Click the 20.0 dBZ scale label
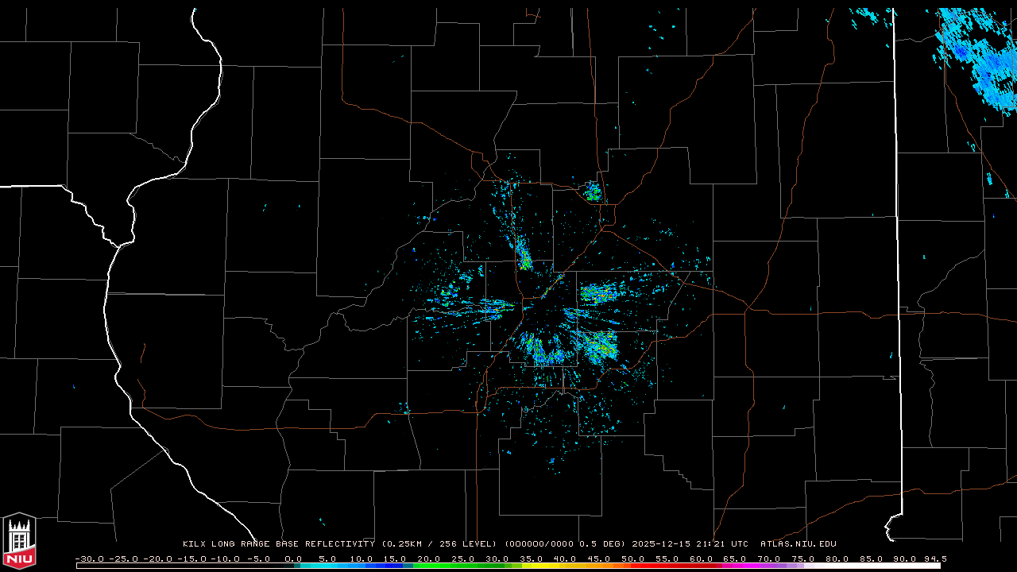This screenshot has width=1017, height=572. tap(430, 558)
